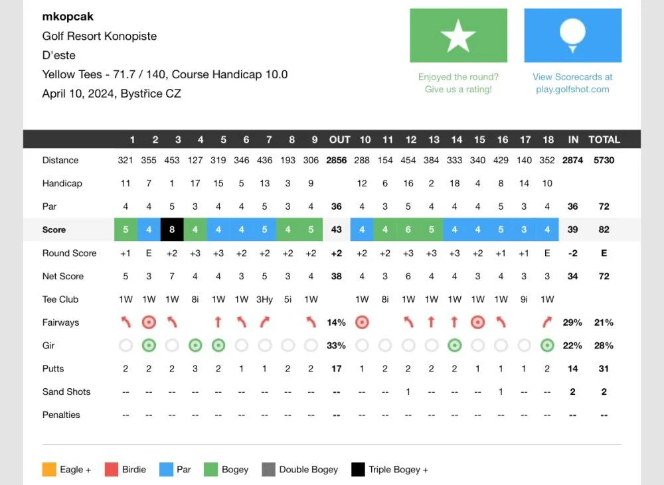
Task: Click hole 1 fairway miss-left arrow
Action: click(x=125, y=322)
